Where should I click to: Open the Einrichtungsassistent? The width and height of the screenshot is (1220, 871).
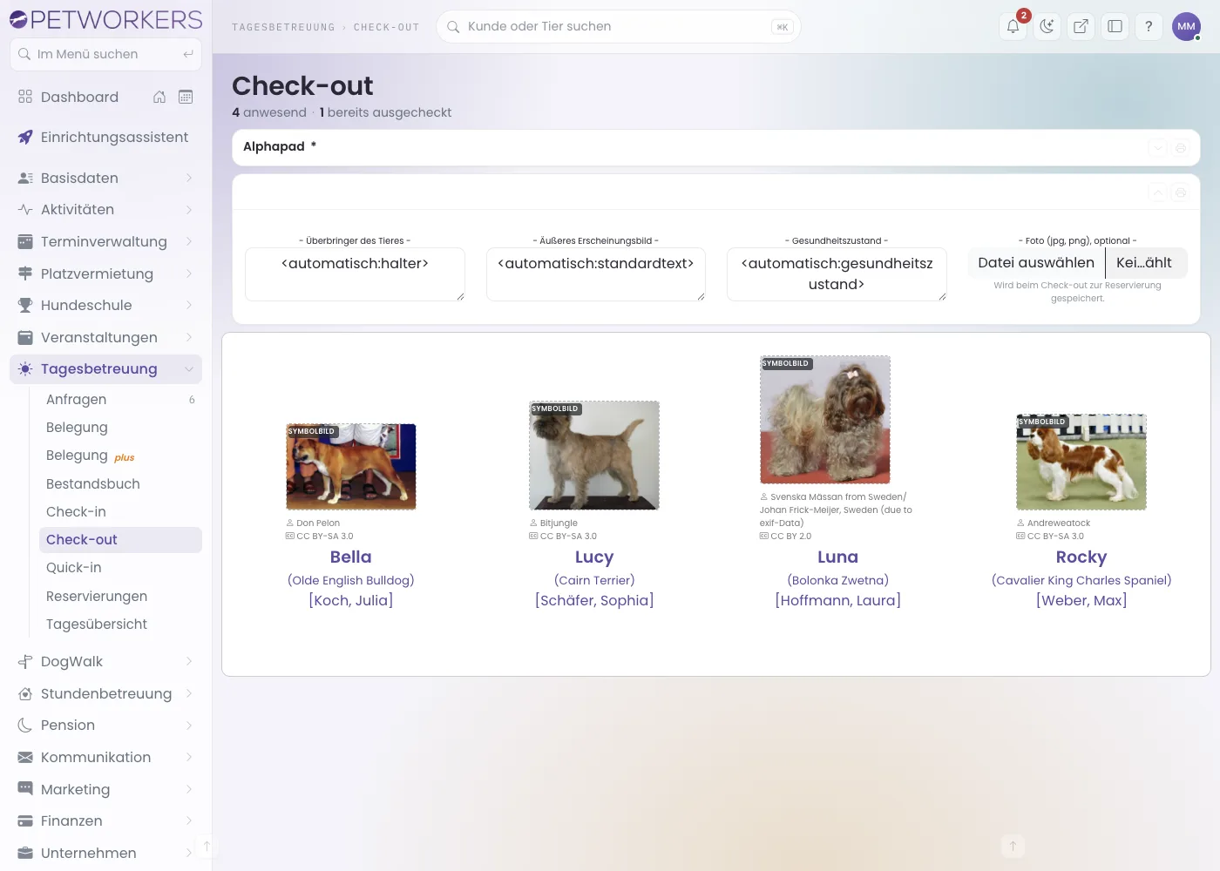pyautogui.click(x=105, y=137)
